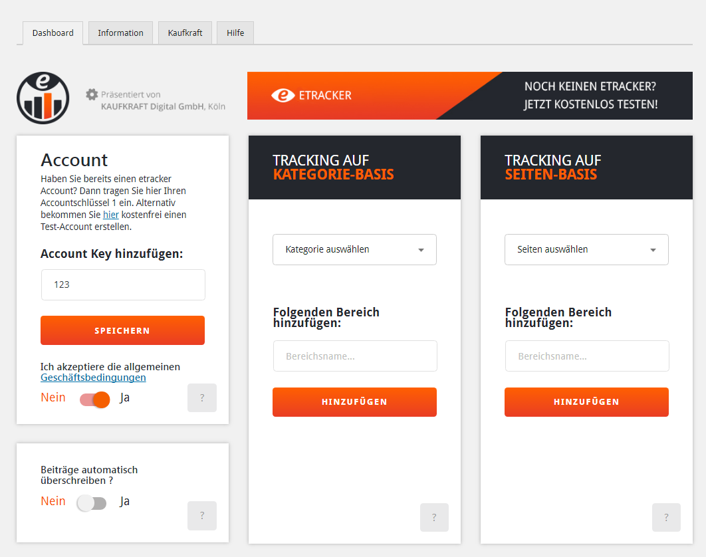The image size is (706, 557).
Task: Click the etracker eye logo in banner
Action: pyautogui.click(x=283, y=96)
